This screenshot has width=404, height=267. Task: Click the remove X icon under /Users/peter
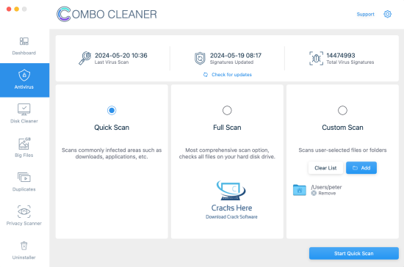[x=314, y=193]
